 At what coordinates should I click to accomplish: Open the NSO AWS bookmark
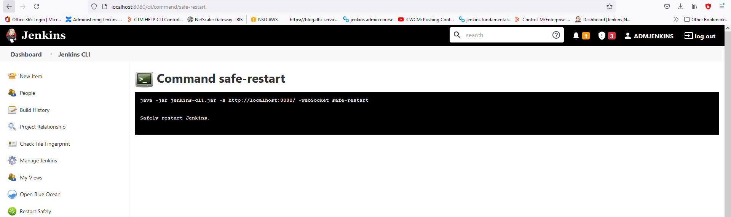264,19
